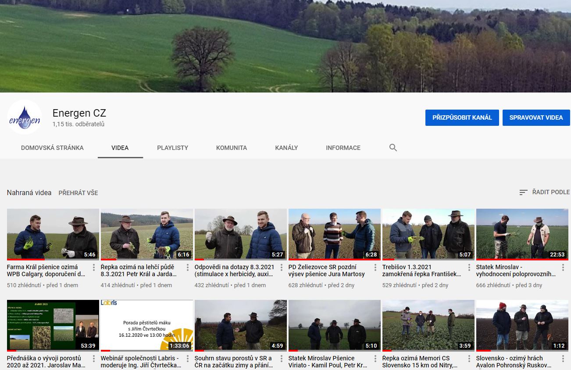Open Odpovědi na dotazy 8.3.2021 thumbnail
Image resolution: width=571 pixels, height=370 pixels.
[241, 235]
